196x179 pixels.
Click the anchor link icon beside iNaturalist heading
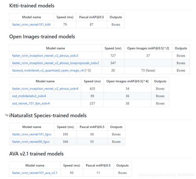(7, 115)
